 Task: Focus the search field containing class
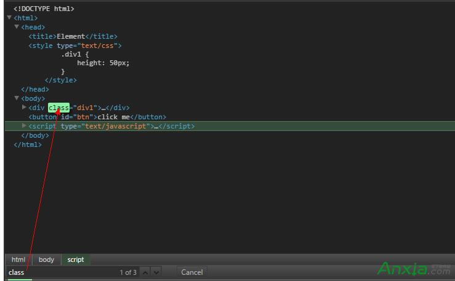(x=62, y=272)
